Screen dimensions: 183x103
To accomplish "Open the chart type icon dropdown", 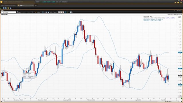I will click(43, 12).
